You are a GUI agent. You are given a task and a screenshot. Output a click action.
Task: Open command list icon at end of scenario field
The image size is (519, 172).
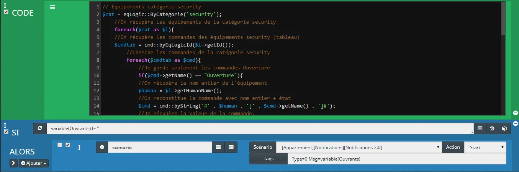click(231, 147)
